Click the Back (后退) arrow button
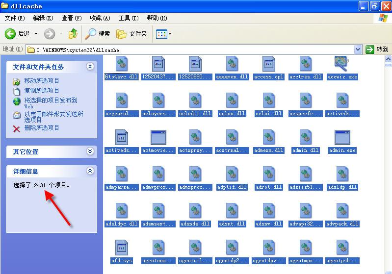 coord(10,34)
